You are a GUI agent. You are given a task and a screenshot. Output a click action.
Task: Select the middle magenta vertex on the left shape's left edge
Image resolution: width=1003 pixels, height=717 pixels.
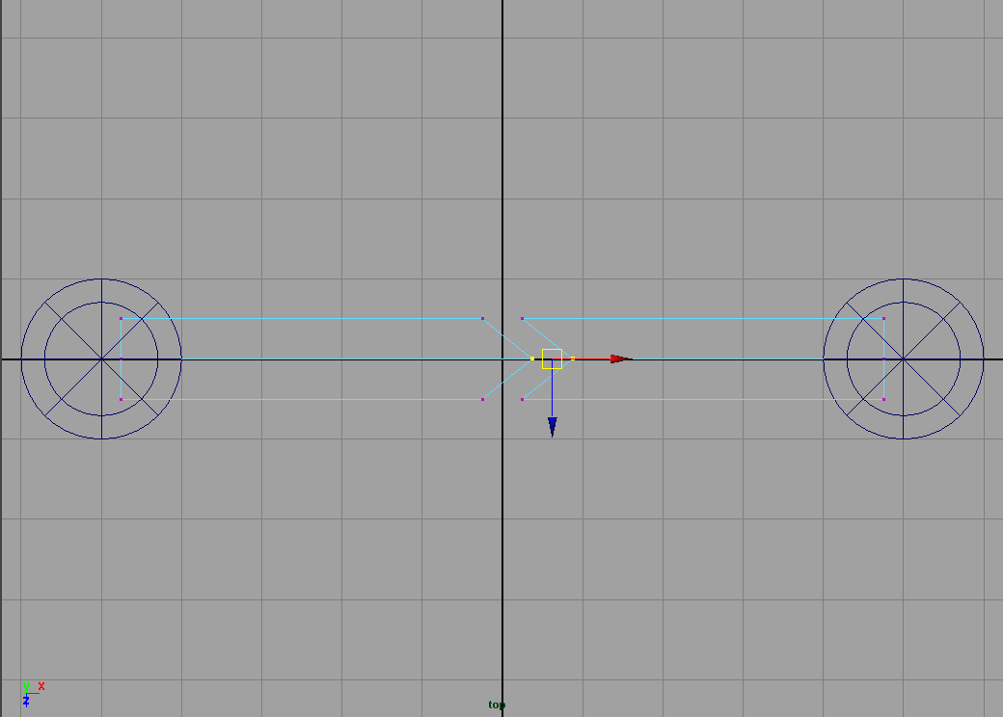pyautogui.click(x=121, y=358)
